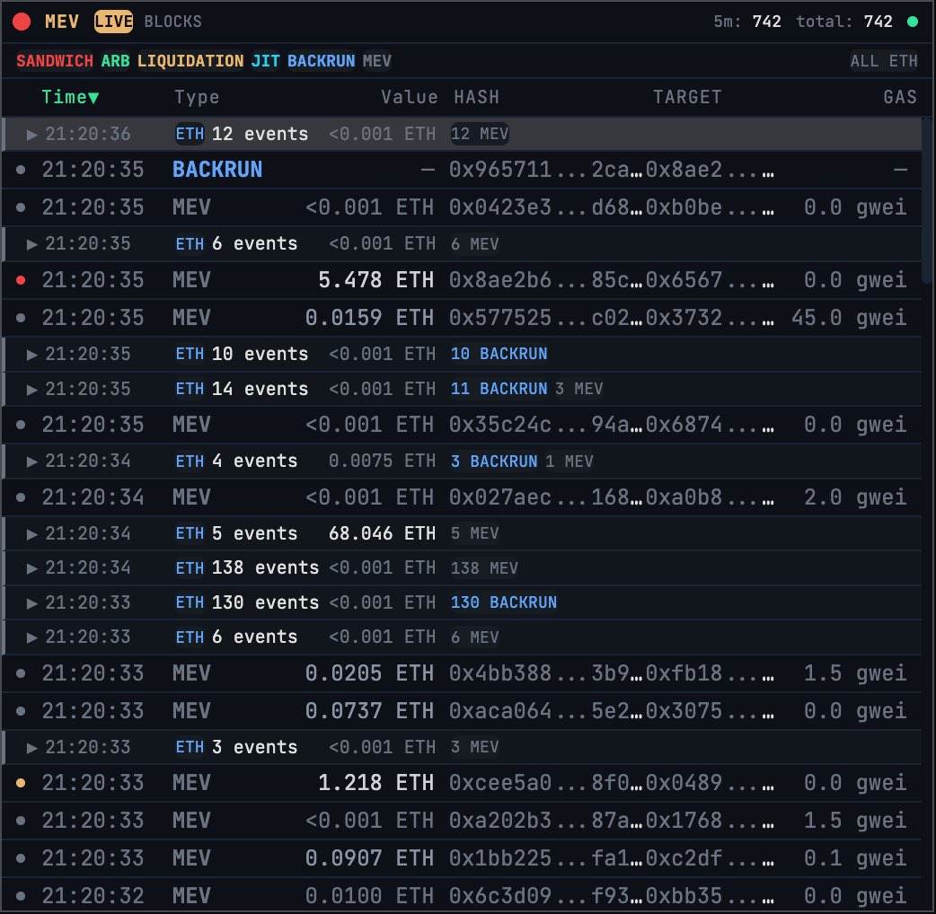Click the status dot on the 0.0737 ETH row
This screenshot has height=914, width=936.
[x=21, y=711]
